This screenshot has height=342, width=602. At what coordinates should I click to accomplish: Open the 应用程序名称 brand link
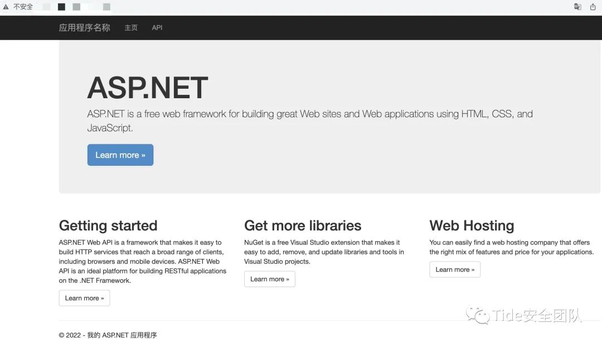coord(85,28)
